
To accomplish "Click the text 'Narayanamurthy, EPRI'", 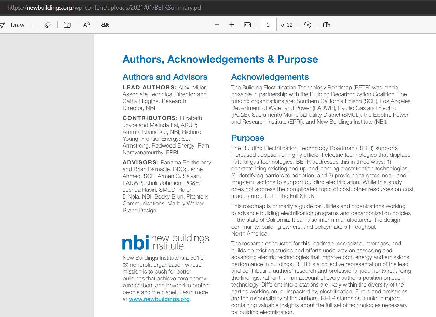I will pyautogui.click(x=150, y=152).
